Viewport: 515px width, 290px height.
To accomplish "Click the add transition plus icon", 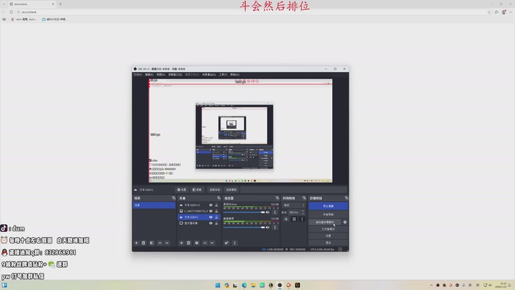I will (286, 219).
